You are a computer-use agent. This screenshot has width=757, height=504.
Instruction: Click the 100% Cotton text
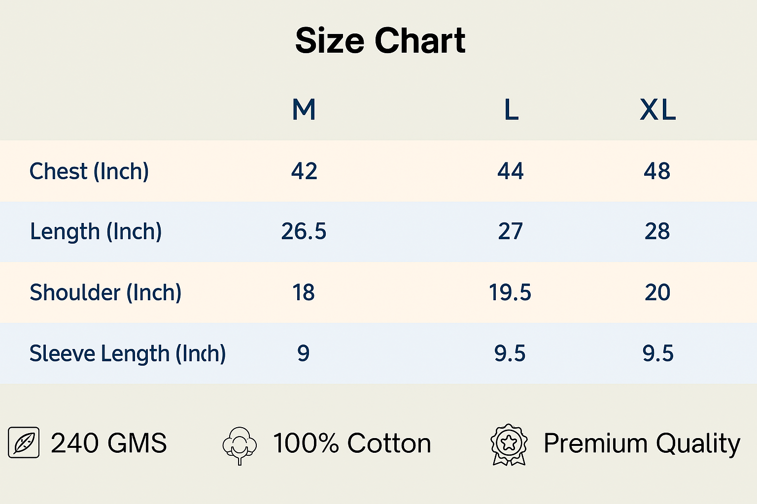352,443
